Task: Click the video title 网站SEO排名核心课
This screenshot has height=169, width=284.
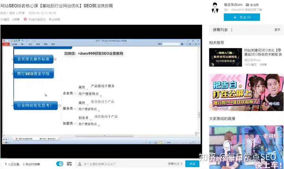Action: coord(56,6)
